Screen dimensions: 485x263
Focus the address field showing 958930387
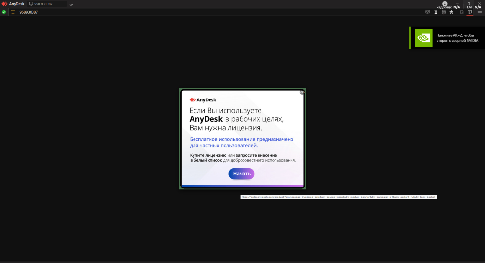(216, 12)
